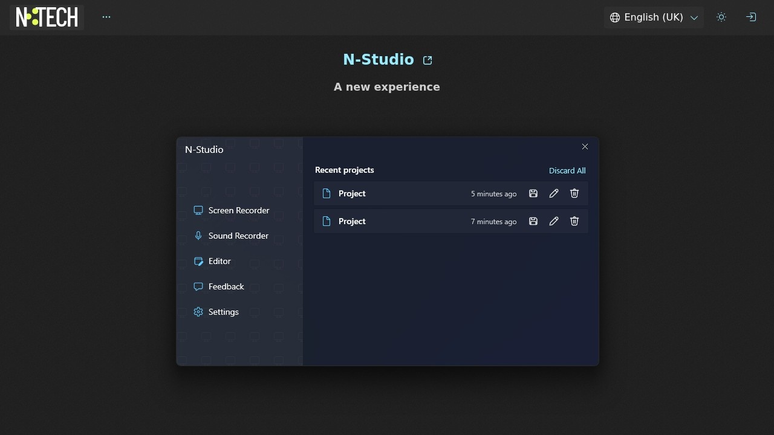774x435 pixels.
Task: Open Editor from the sidebar
Action: click(x=213, y=261)
